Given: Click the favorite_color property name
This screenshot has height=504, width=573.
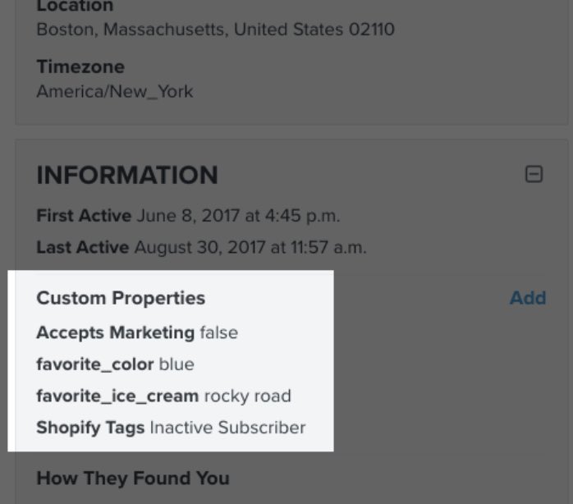Looking at the screenshot, I should pos(95,364).
